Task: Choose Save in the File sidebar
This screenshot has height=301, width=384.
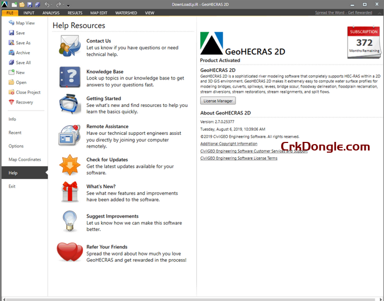Action: click(17, 33)
